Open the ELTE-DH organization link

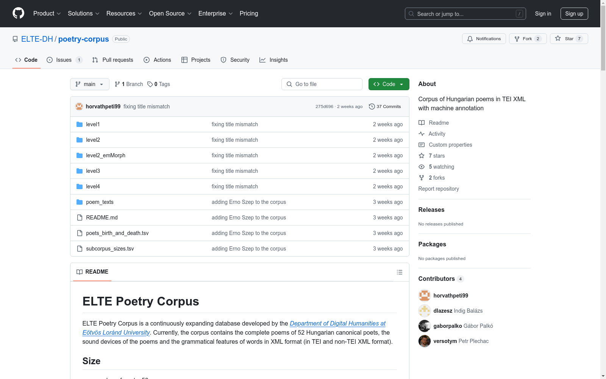[37, 39]
